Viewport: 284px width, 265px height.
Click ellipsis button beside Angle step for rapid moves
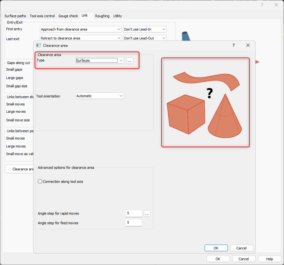point(147,213)
